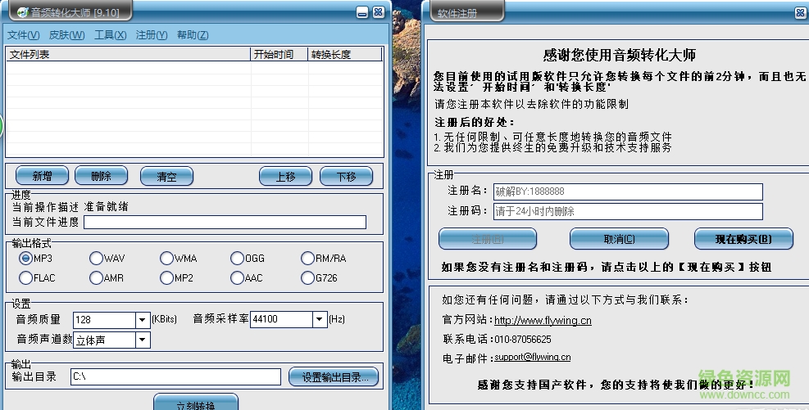Close the 软件注册 registration window
Viewport: 809px width, 410px height.
point(799,12)
